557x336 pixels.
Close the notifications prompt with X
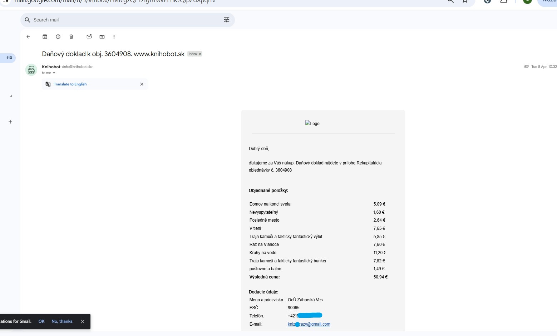coord(83,321)
